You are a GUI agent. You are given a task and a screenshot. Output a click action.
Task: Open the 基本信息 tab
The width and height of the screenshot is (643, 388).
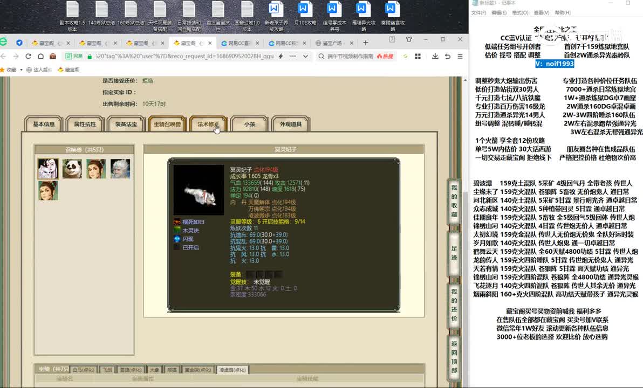[44, 124]
